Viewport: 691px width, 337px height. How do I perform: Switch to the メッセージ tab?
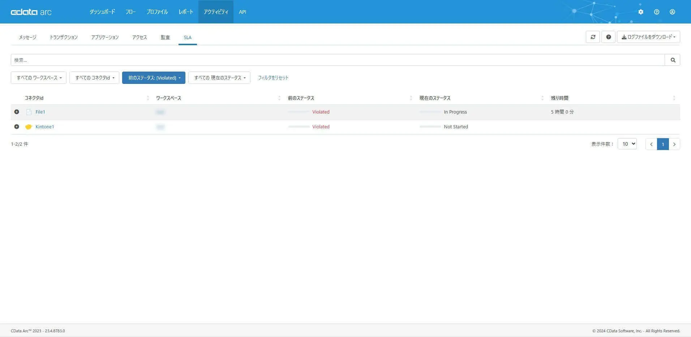pos(28,37)
